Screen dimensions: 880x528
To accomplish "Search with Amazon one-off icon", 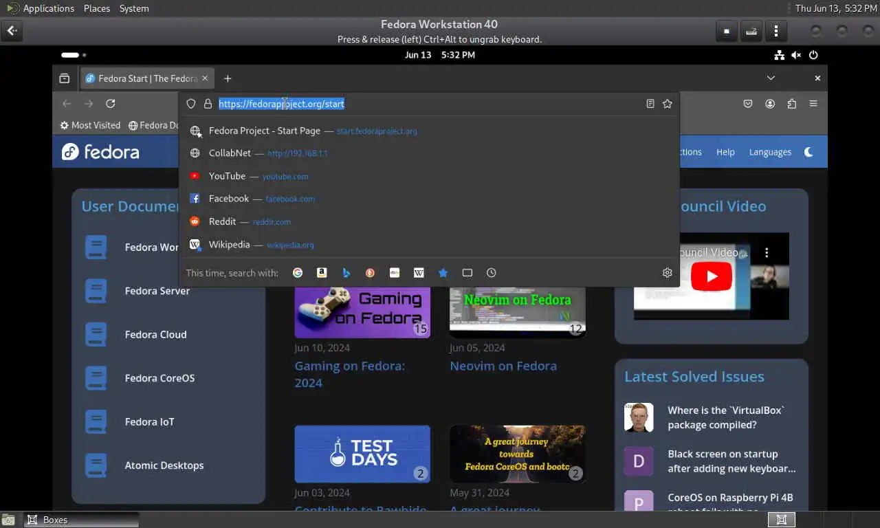I will [x=322, y=273].
